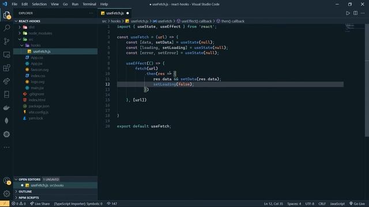
Task: Open the Edit menu
Action: click(24, 4)
